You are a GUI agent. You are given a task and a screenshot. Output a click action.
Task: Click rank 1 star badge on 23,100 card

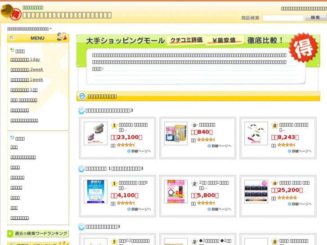114,125
